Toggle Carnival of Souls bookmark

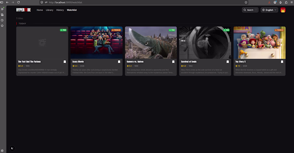tap(228, 62)
